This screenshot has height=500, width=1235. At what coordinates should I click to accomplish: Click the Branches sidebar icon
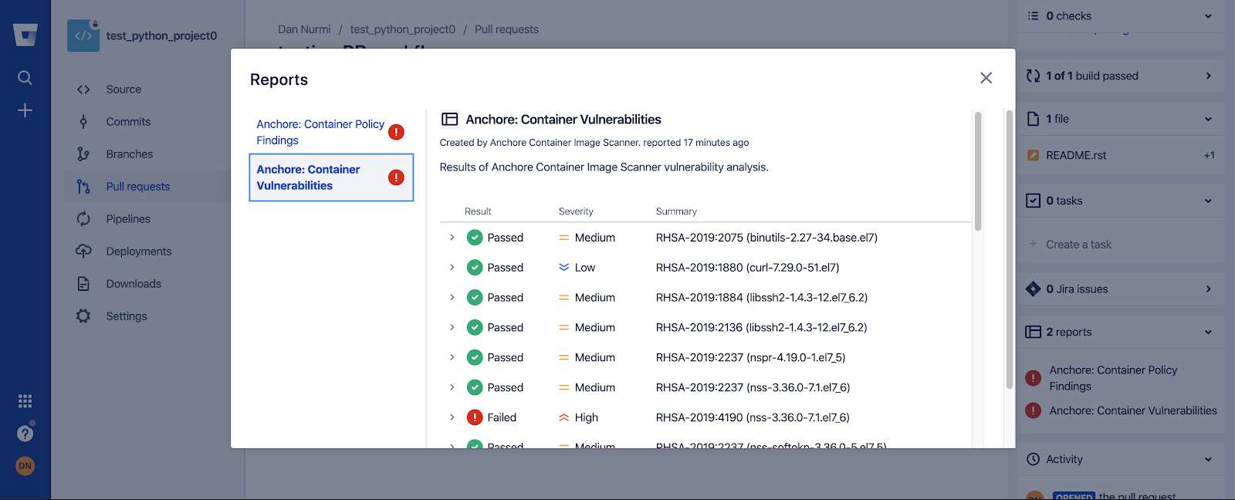click(83, 154)
